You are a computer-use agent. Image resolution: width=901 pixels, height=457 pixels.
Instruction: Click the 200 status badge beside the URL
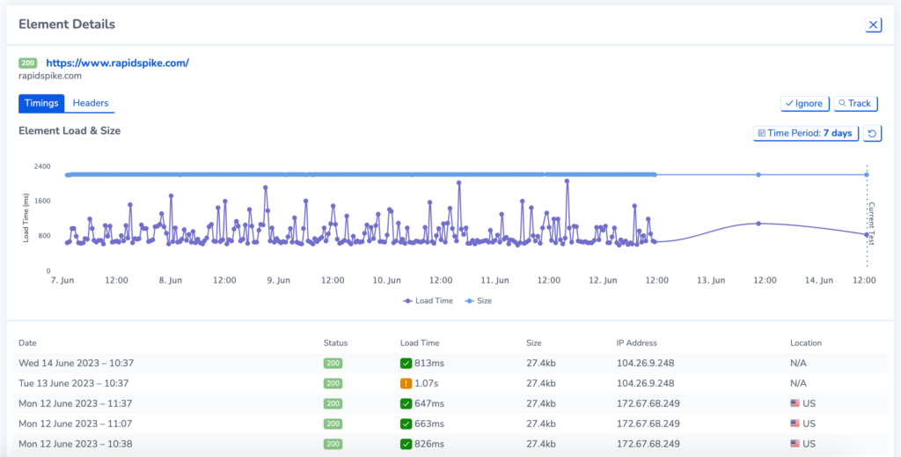coord(28,63)
